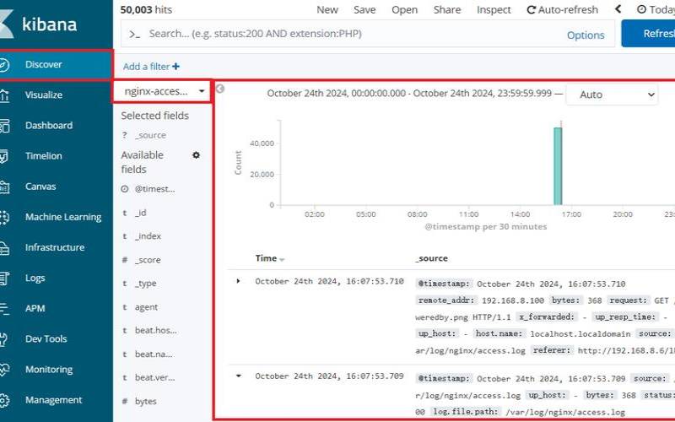Click the histogram bar near 16:00
Image resolution: width=675 pixels, height=422 pixels.
[x=558, y=165]
